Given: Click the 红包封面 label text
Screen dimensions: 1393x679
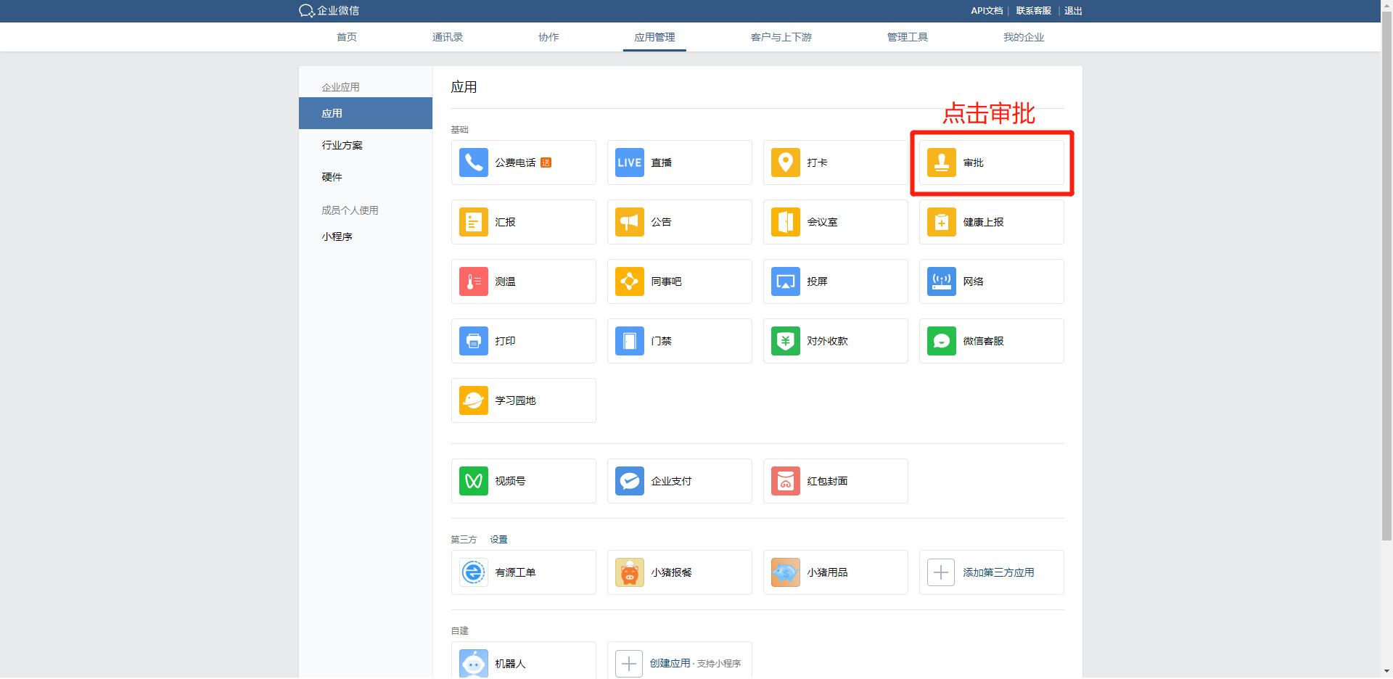Looking at the screenshot, I should click(827, 481).
